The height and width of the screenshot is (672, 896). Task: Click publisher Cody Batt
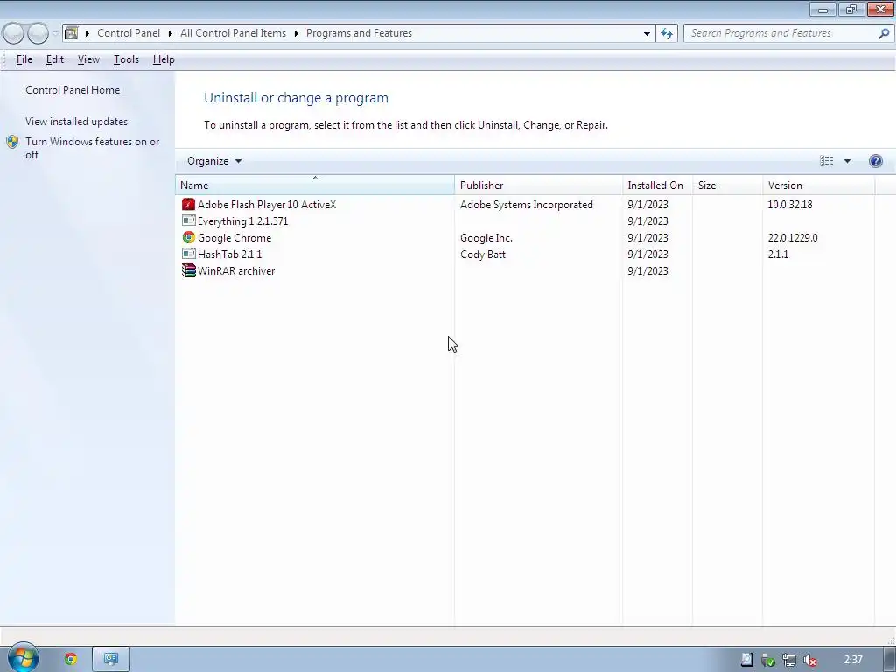click(x=483, y=254)
